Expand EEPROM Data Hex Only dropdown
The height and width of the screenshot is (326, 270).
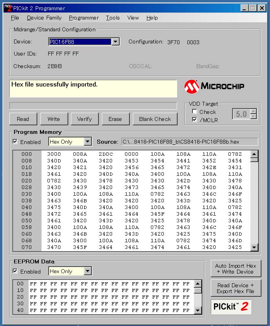(88, 271)
